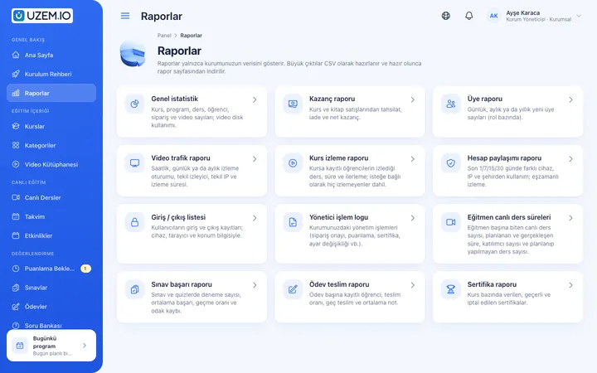The height and width of the screenshot is (373, 597).
Task: Click the Kurslar graduation cap icon
Action: click(16, 126)
